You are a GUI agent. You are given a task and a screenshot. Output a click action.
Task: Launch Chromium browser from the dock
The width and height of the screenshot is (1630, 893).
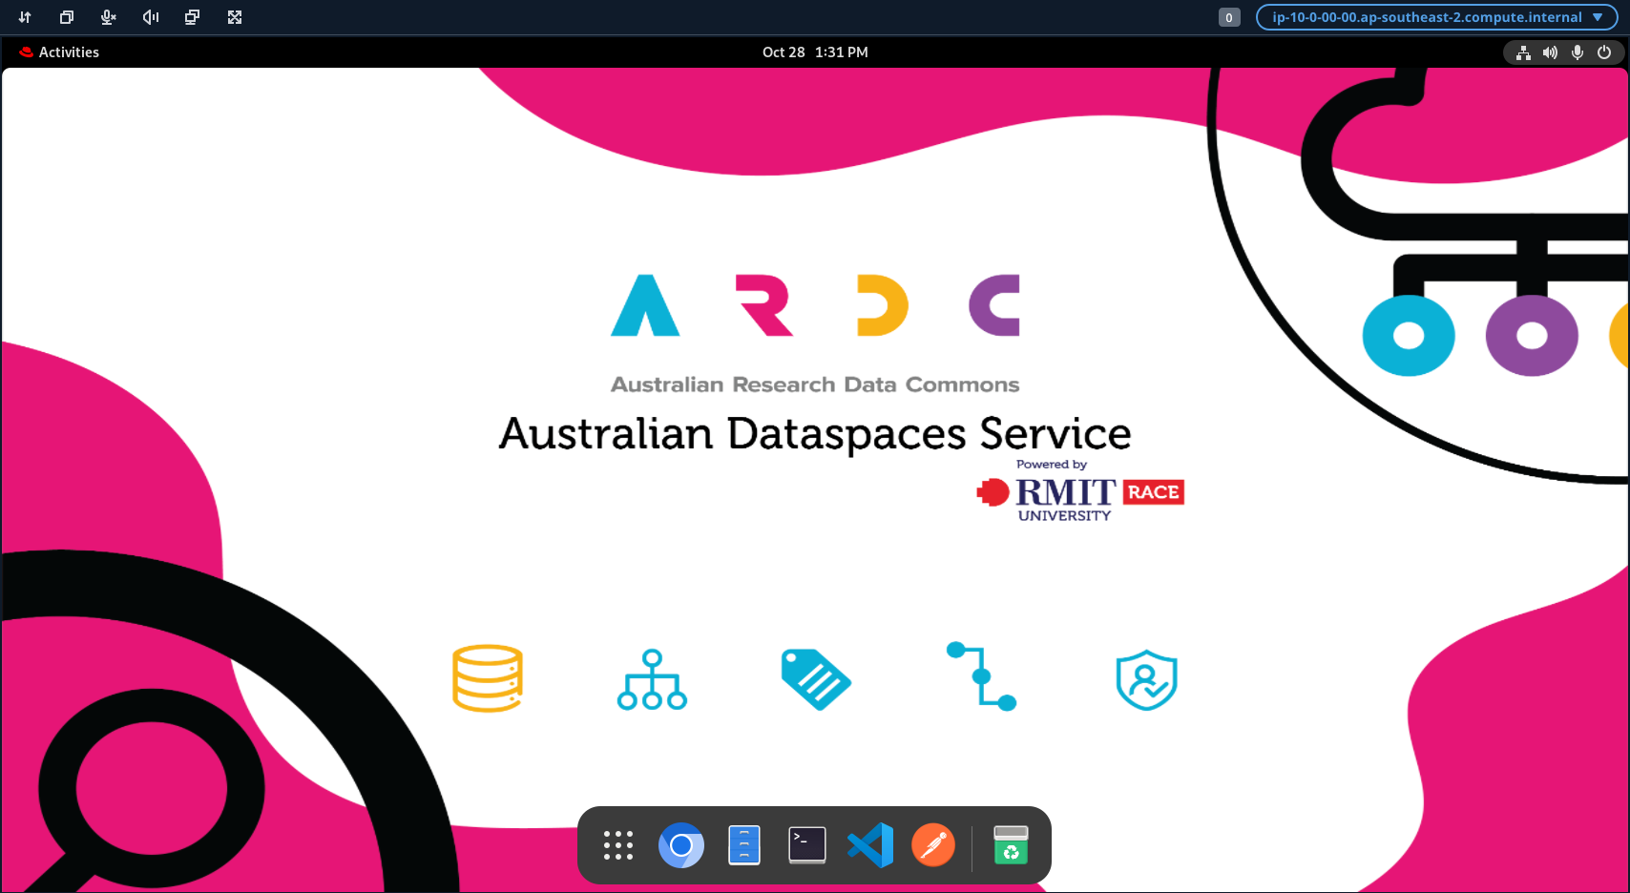point(681,845)
